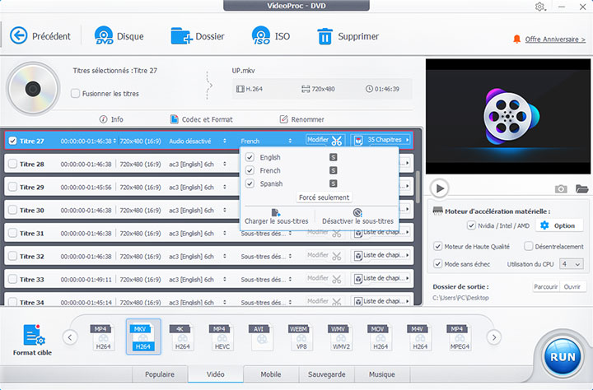
Task: Pick the WEBM VP8 format
Action: tap(301, 337)
